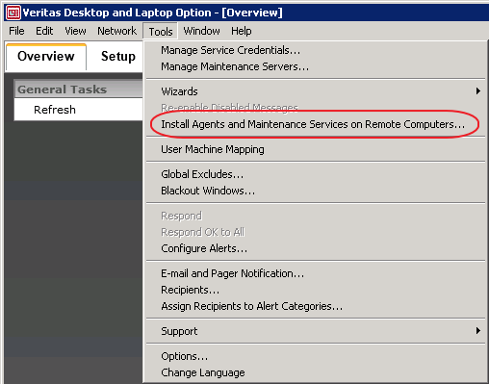Image resolution: width=489 pixels, height=384 pixels.
Task: Open the View menu
Action: tap(75, 31)
